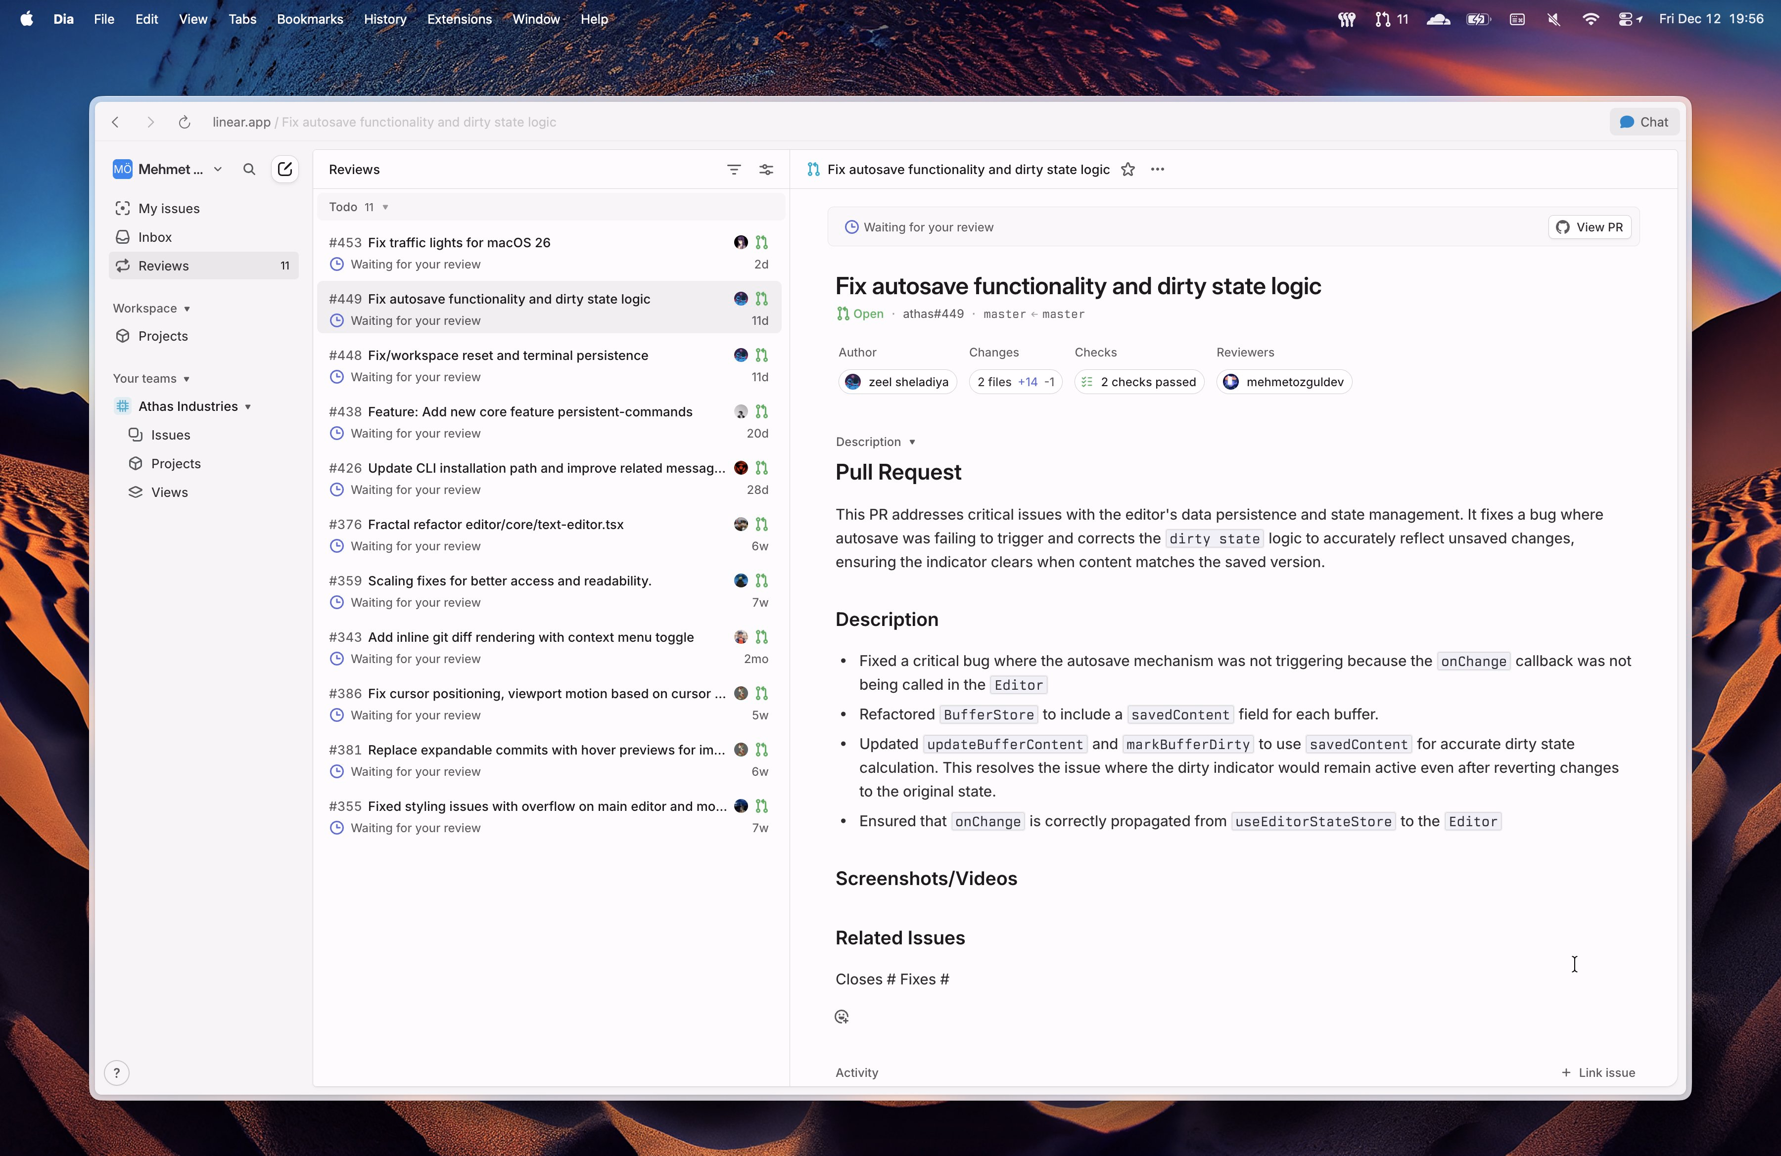Screen dimensions: 1781x1156
Task: Open the Bookmarks menu
Action: click(310, 19)
